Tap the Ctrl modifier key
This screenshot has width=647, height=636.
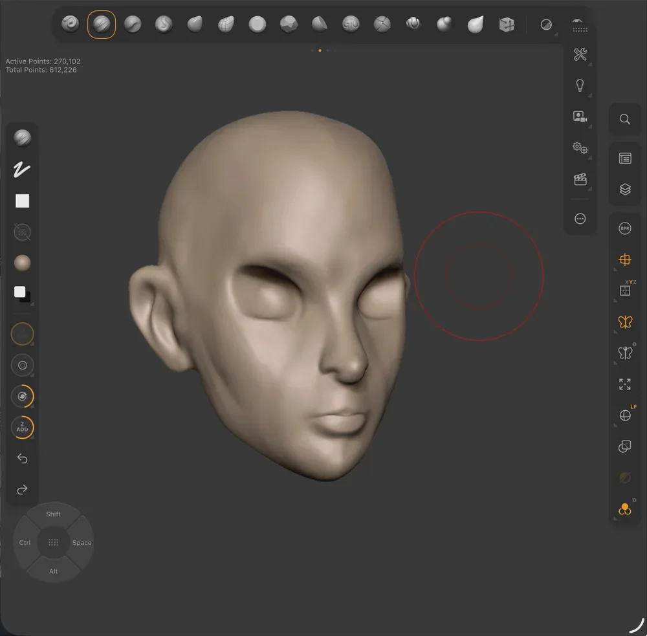tap(25, 543)
